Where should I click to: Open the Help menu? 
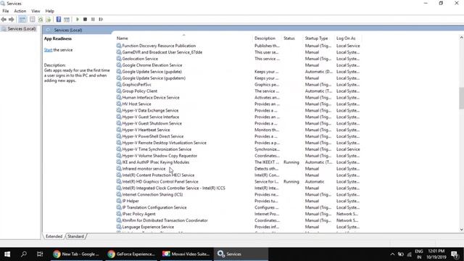[50, 11]
